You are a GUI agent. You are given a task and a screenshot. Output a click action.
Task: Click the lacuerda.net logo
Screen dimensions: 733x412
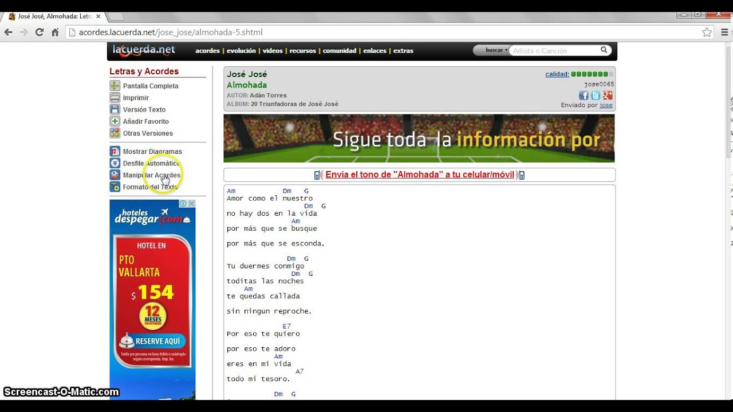(144, 50)
